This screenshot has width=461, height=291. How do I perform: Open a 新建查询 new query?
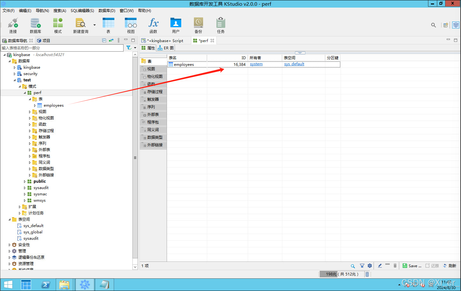click(x=80, y=26)
